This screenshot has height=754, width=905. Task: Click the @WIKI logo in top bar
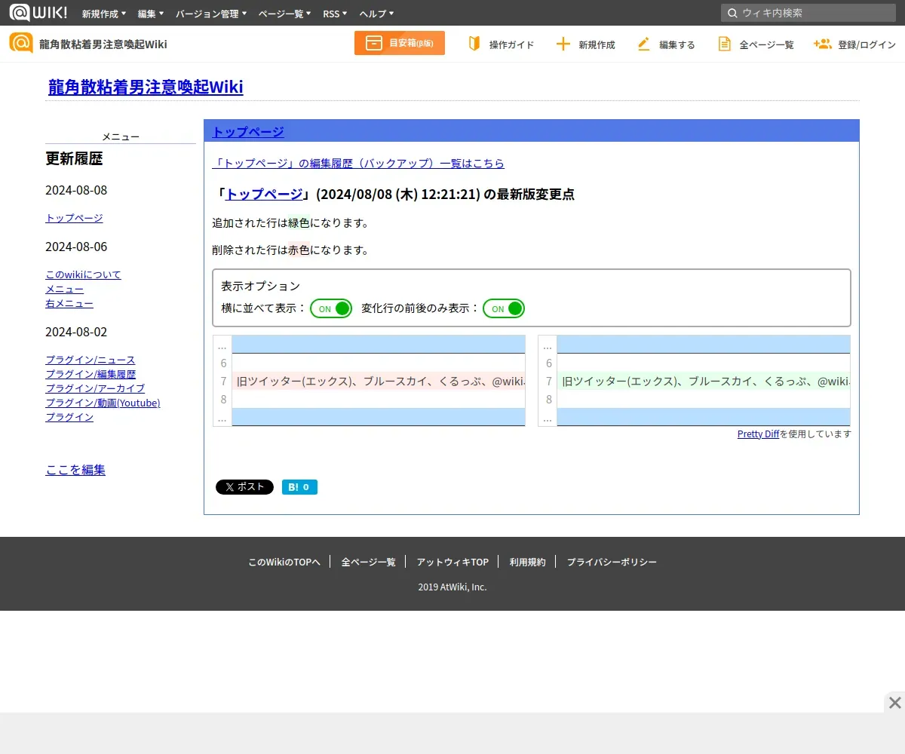pyautogui.click(x=38, y=13)
